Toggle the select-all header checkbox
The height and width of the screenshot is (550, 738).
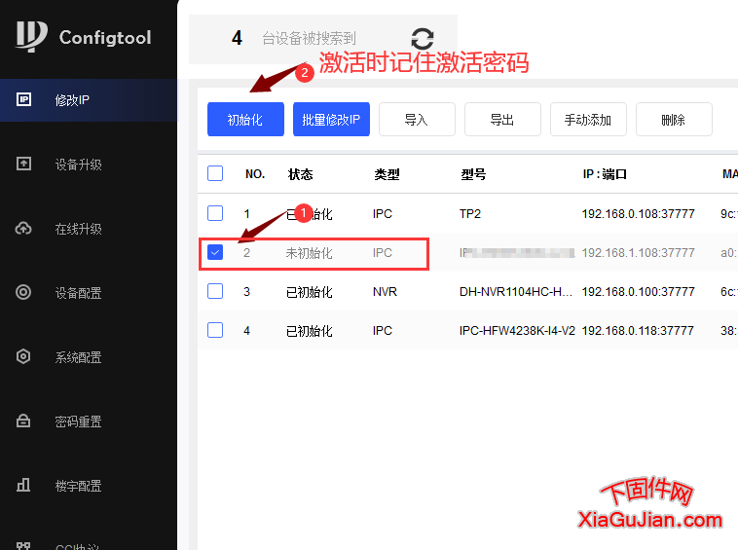[x=215, y=173]
